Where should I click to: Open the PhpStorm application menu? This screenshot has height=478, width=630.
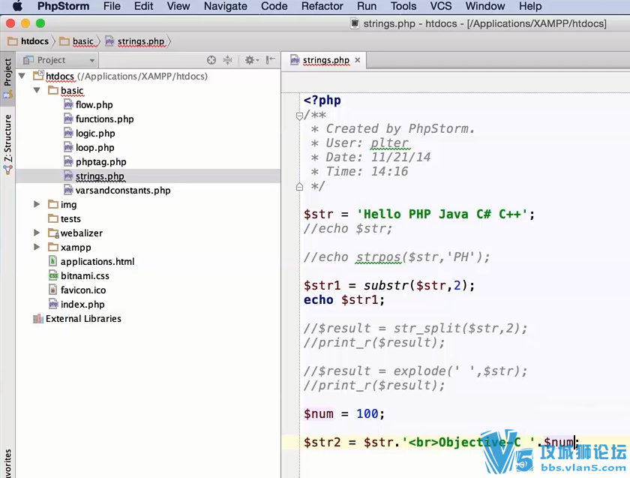click(x=63, y=6)
